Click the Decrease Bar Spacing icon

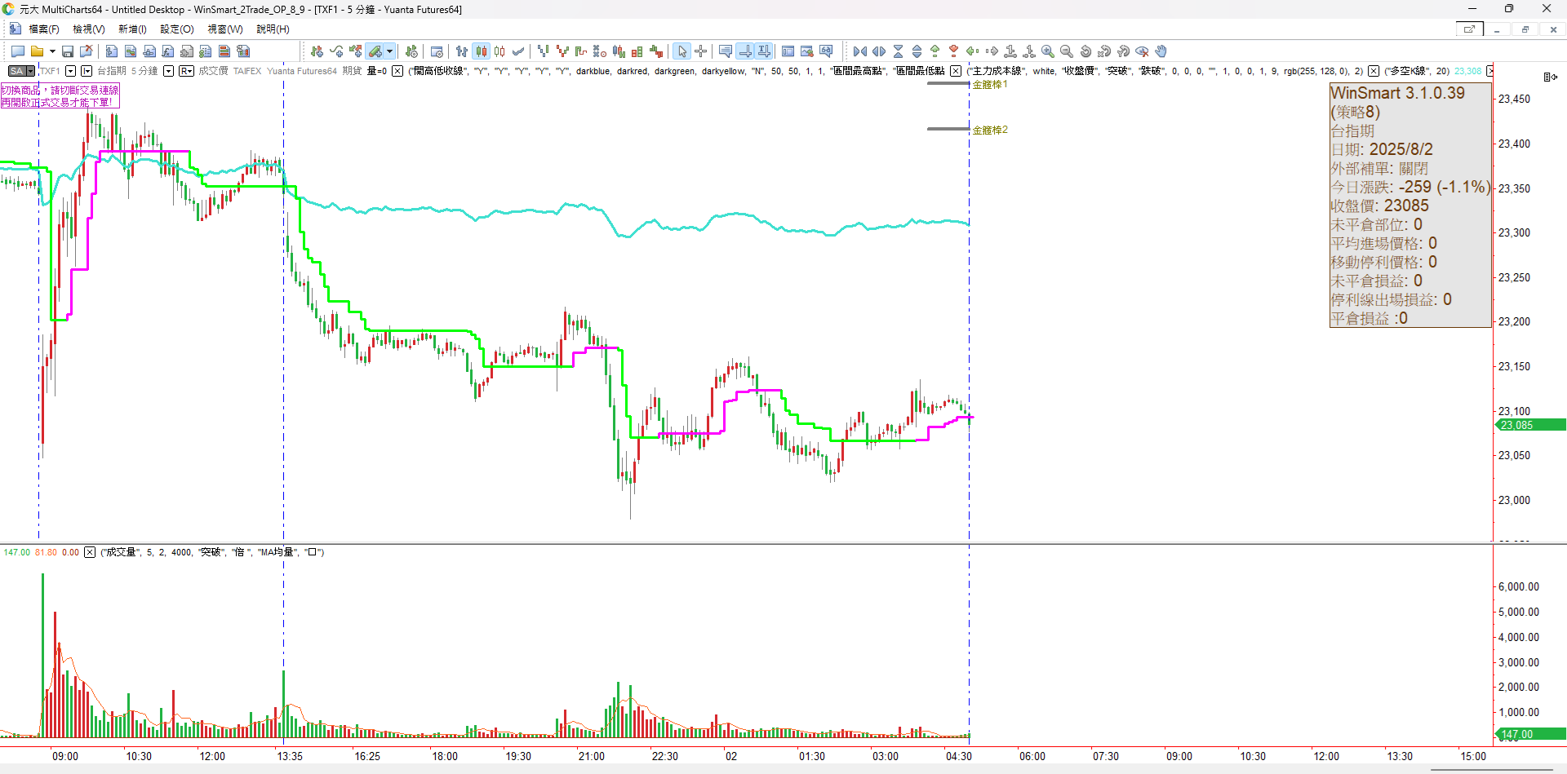860,51
